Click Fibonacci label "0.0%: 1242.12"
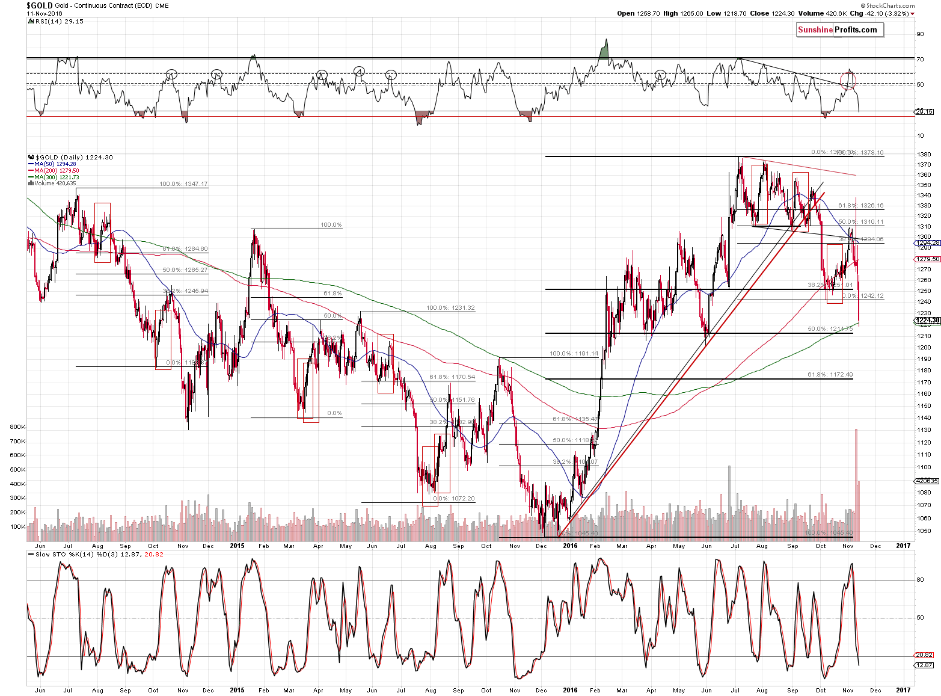Image resolution: width=941 pixels, height=696 pixels. 863,296
